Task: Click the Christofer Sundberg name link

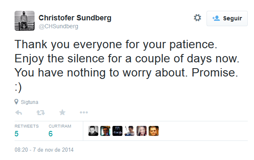Action: pyautogui.click(x=75, y=18)
